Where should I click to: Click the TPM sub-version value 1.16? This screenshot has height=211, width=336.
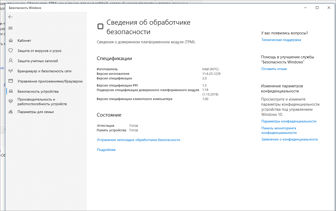click(x=205, y=90)
